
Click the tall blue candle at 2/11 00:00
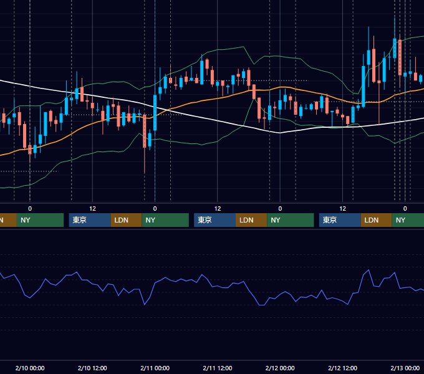point(155,113)
